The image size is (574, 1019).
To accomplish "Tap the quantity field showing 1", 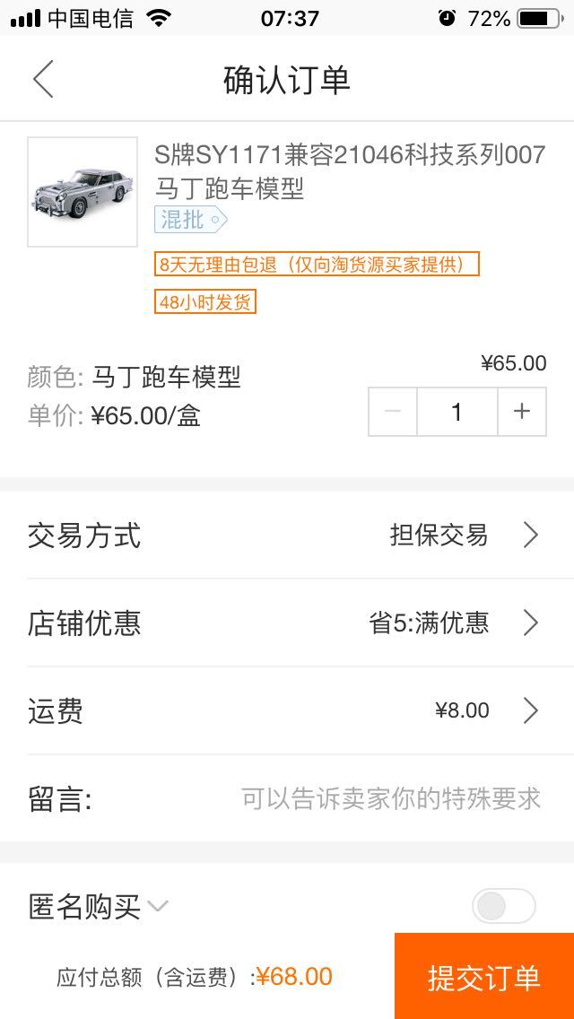I will tap(457, 412).
